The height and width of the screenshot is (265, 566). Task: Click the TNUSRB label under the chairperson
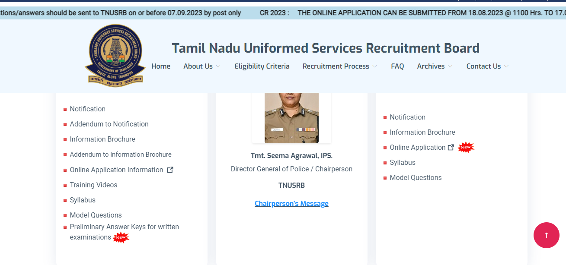(x=291, y=185)
